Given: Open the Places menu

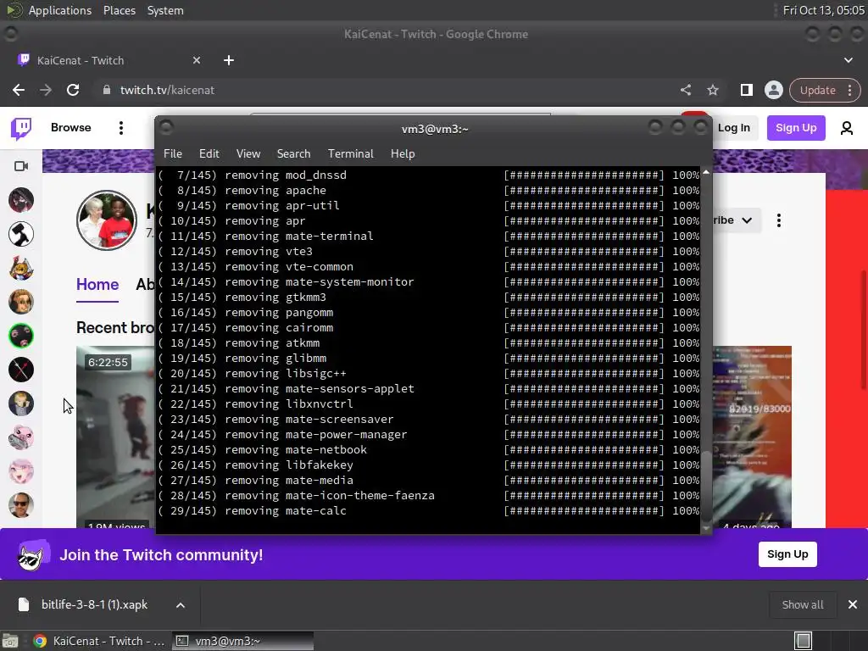Looking at the screenshot, I should click(119, 10).
